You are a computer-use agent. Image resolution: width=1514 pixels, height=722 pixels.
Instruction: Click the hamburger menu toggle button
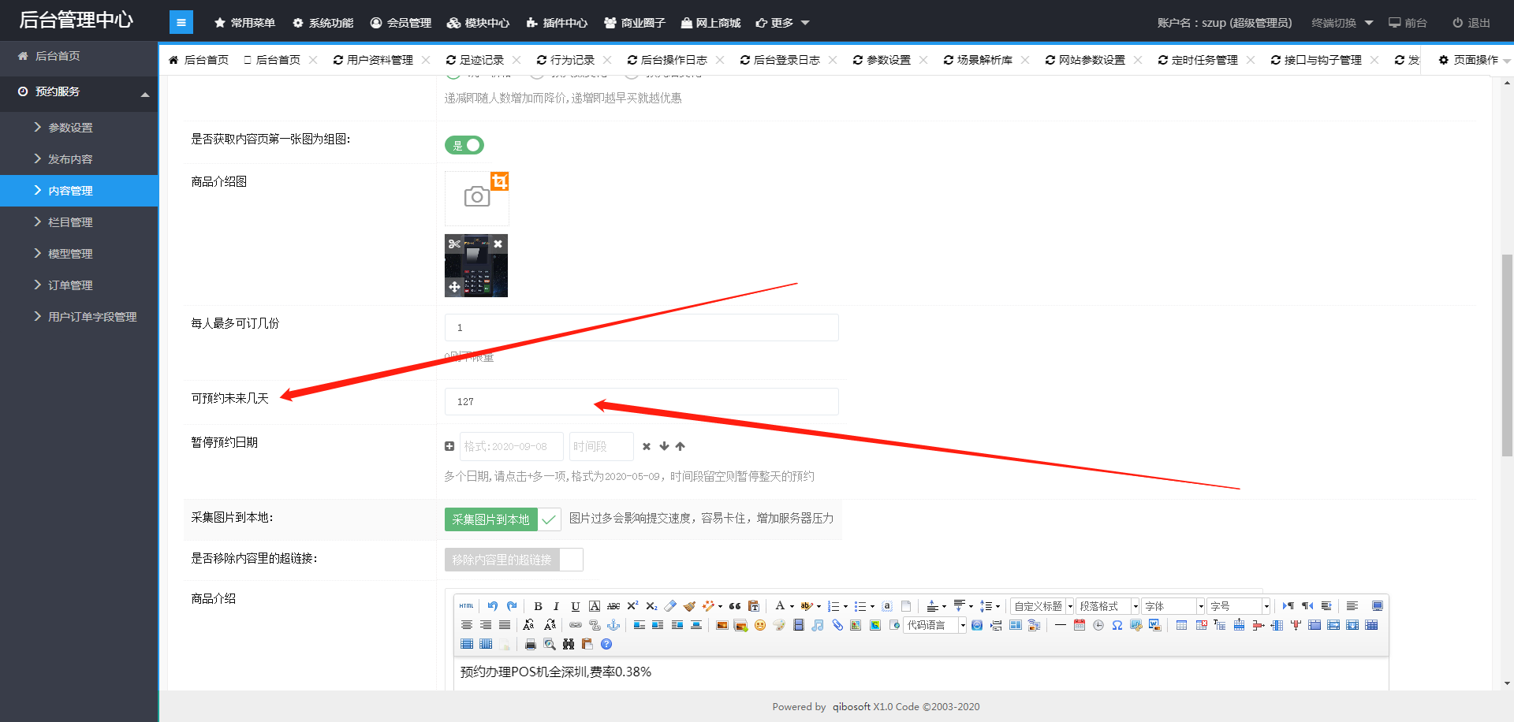181,23
